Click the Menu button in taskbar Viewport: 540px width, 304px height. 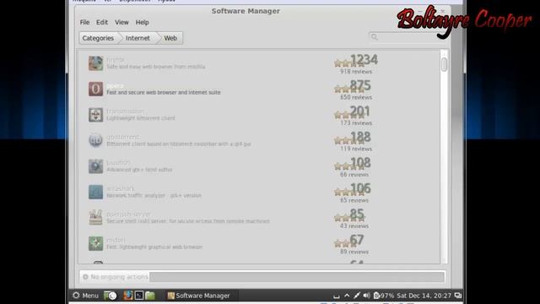tap(86, 296)
